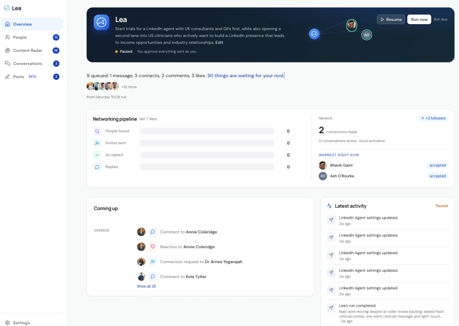459x326 pixels.
Task: Click Lea node in network graphic
Action: click(314, 34)
